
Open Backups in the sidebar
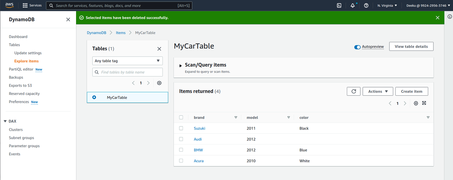[x=16, y=78]
